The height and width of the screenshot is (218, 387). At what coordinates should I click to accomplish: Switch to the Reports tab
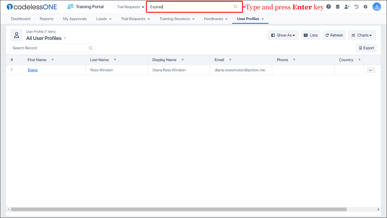pyautogui.click(x=46, y=19)
